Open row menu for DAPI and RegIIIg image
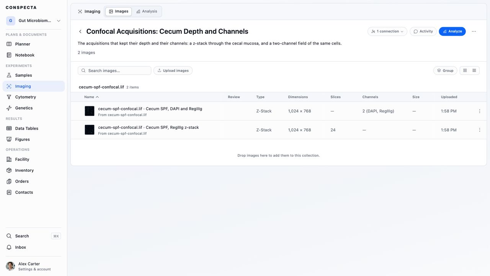 click(x=480, y=111)
